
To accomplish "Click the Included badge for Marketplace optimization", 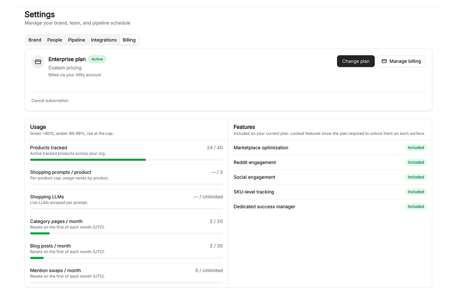I will pos(416,147).
